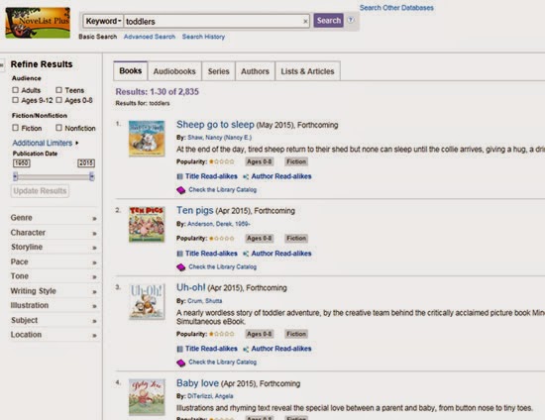Expand Additional Limiters

pos(46,143)
